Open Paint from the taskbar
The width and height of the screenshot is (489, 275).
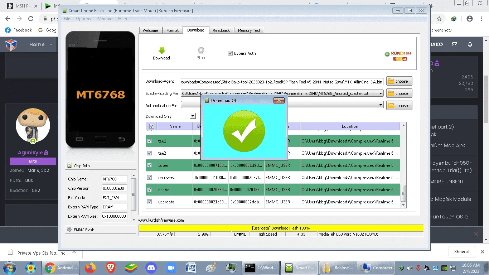(x=212, y=267)
